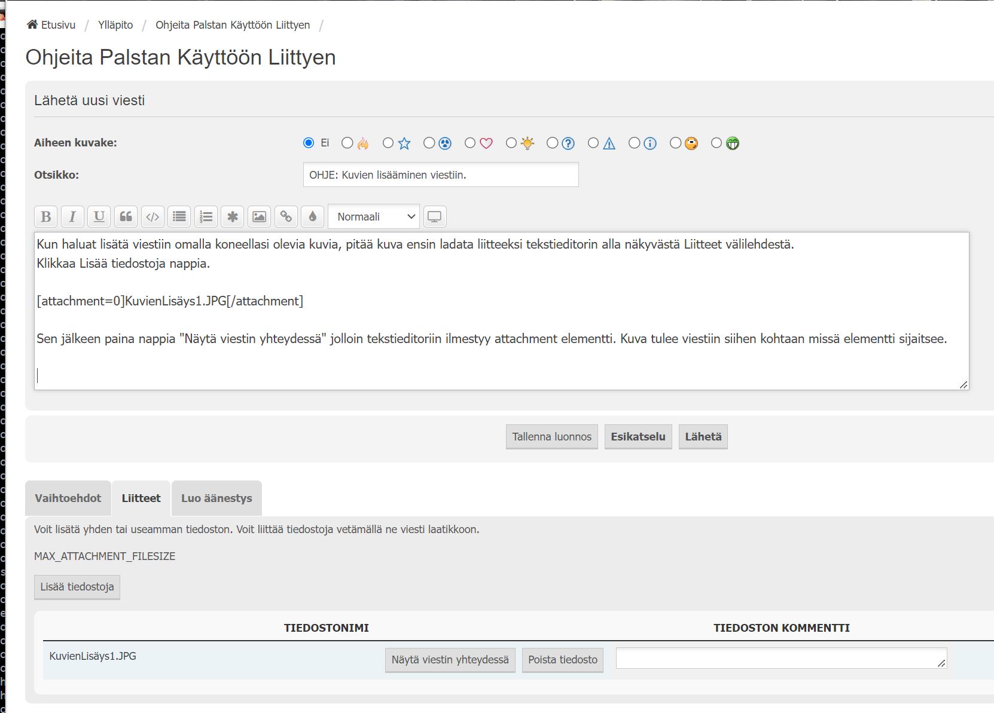Apply italic formatting in editor

click(x=72, y=217)
